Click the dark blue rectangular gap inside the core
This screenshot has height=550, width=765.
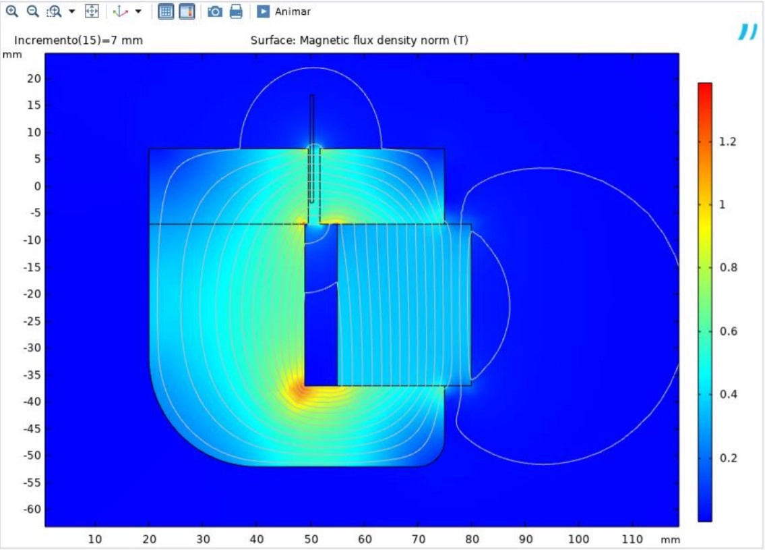pyautogui.click(x=321, y=337)
